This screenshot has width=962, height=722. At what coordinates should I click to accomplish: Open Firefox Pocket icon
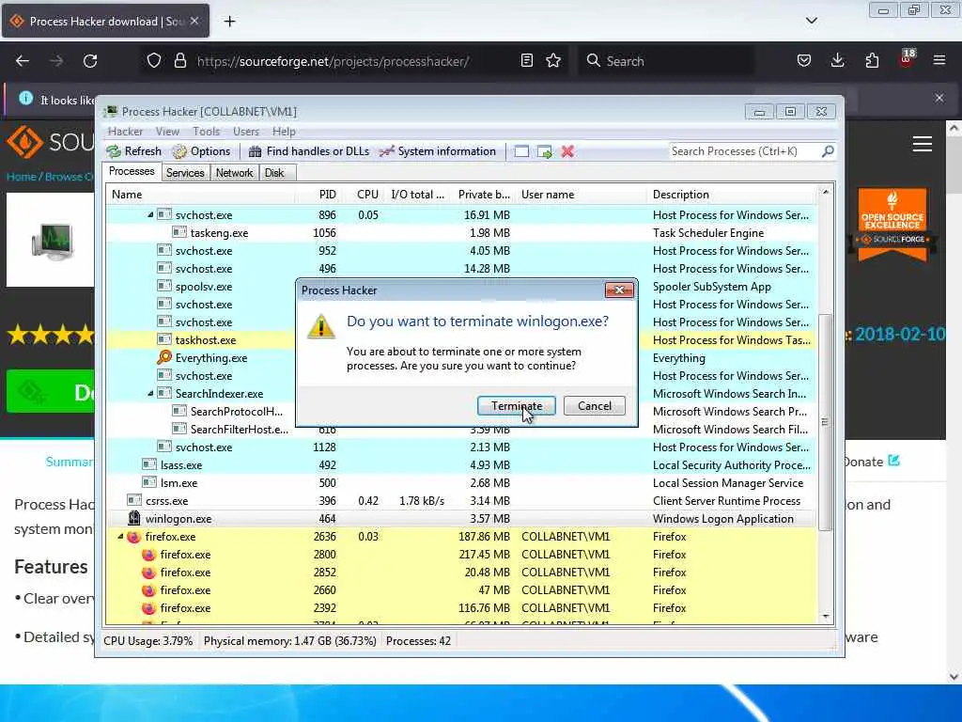(804, 61)
